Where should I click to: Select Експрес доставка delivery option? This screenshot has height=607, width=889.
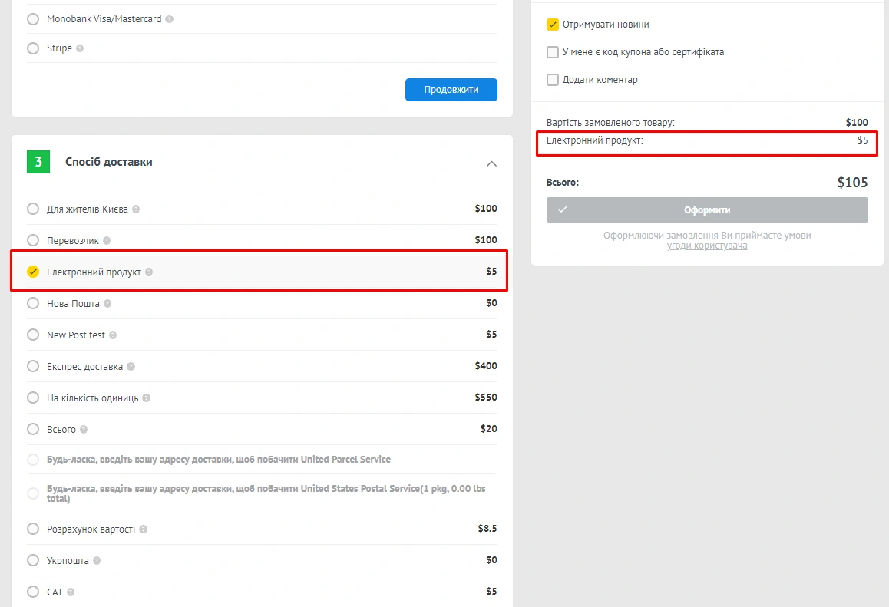pyautogui.click(x=33, y=366)
